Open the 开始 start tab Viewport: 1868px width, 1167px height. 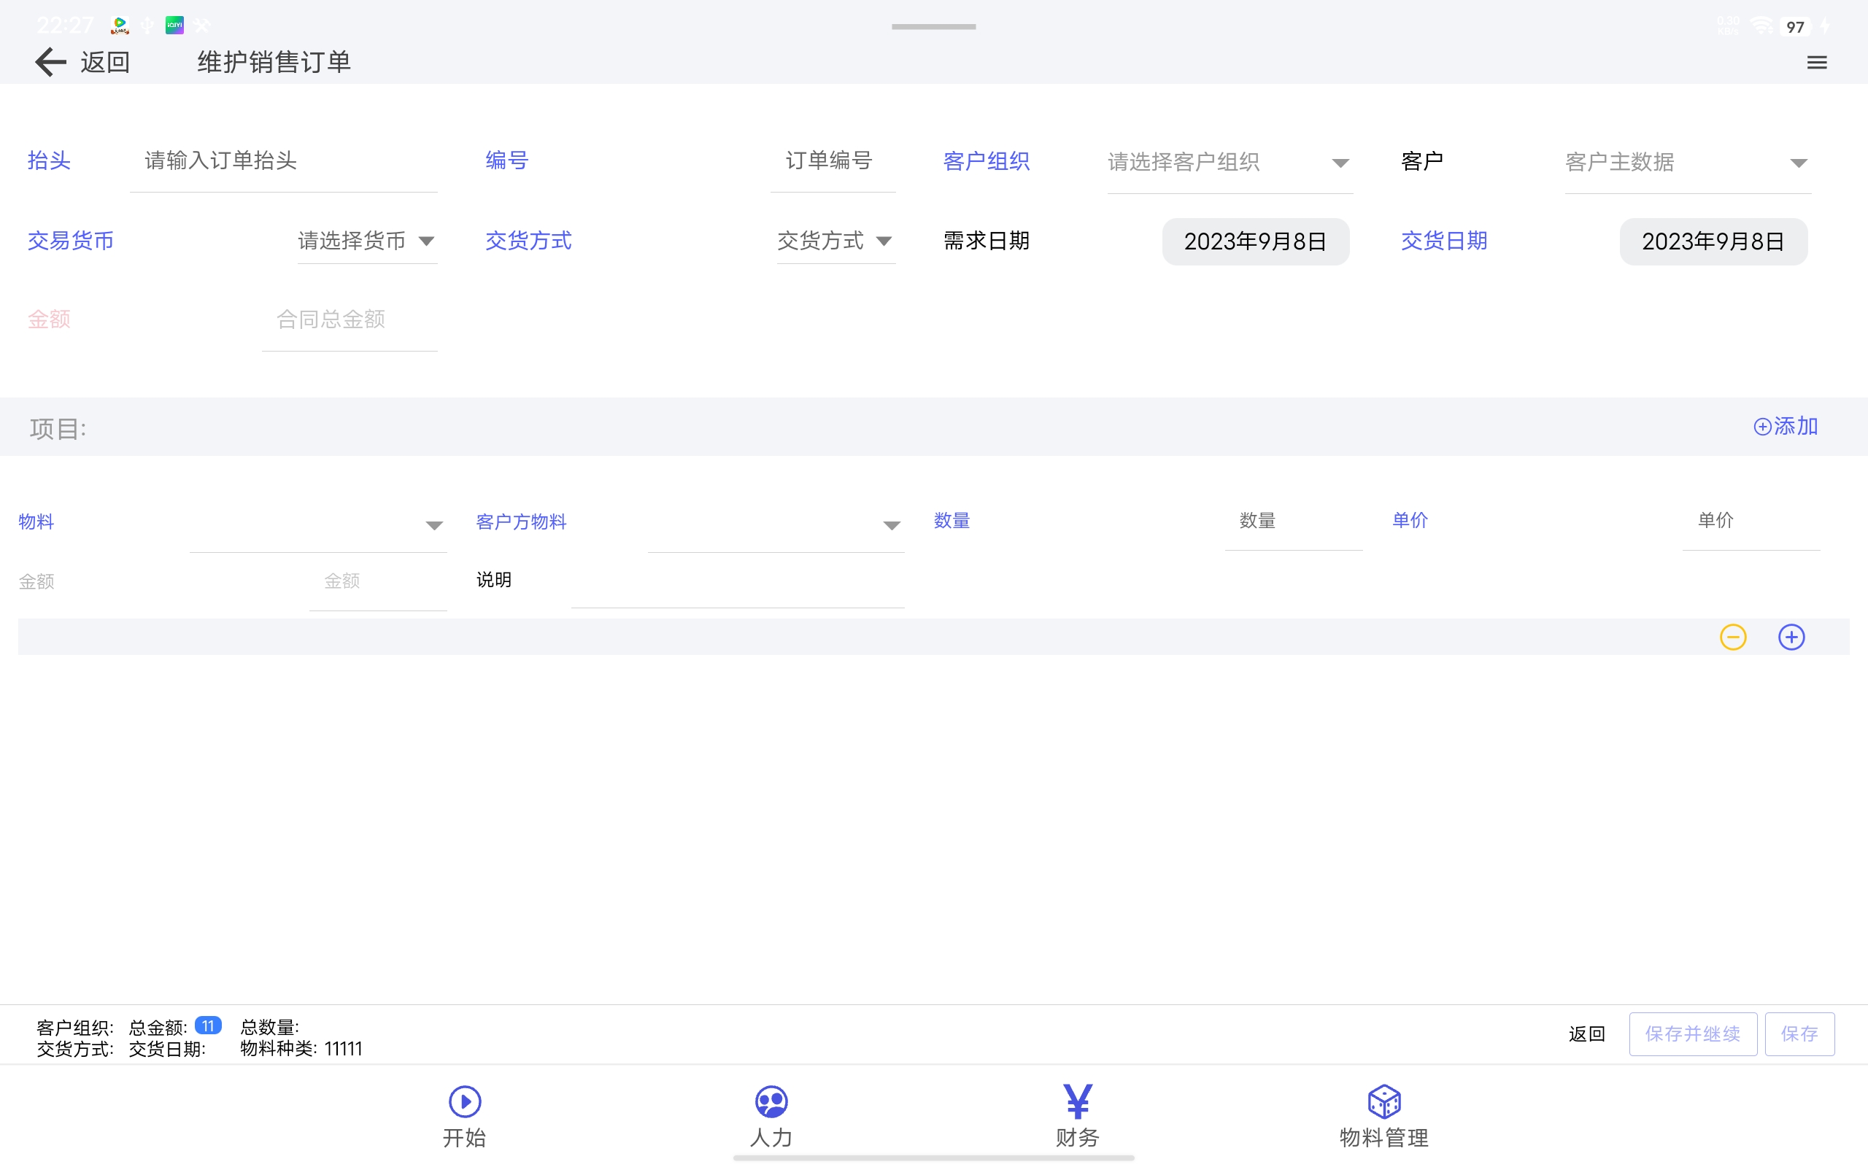[465, 1115]
